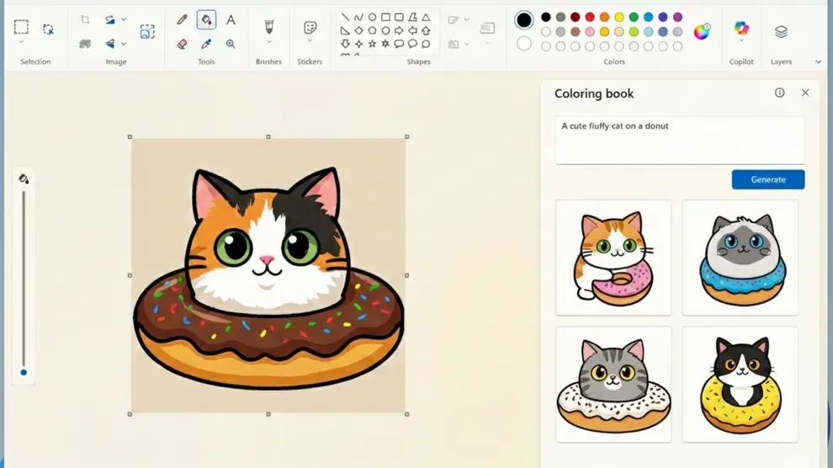Select the Fill bucket tool
This screenshot has width=833, height=468.
[x=206, y=19]
